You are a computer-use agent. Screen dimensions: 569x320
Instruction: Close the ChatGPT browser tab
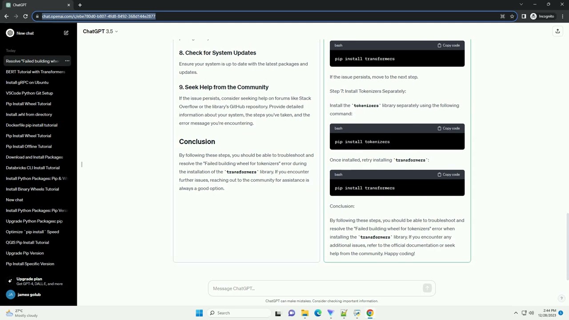(x=68, y=5)
